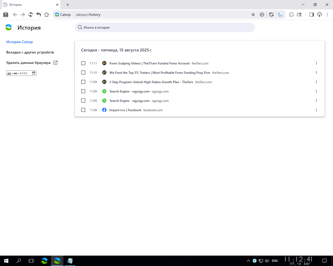Open the side panel icon
The height and width of the screenshot is (266, 333).
click(x=311, y=15)
